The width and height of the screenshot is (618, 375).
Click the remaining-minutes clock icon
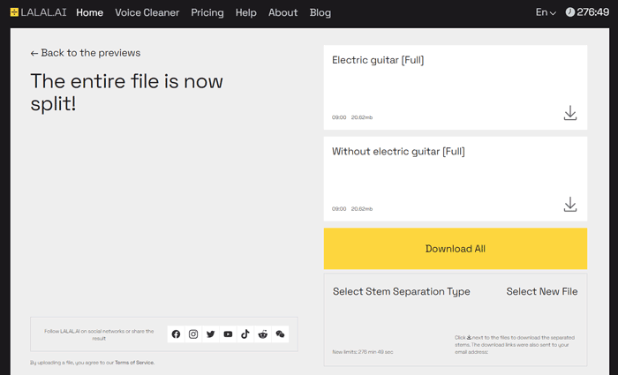(x=570, y=12)
